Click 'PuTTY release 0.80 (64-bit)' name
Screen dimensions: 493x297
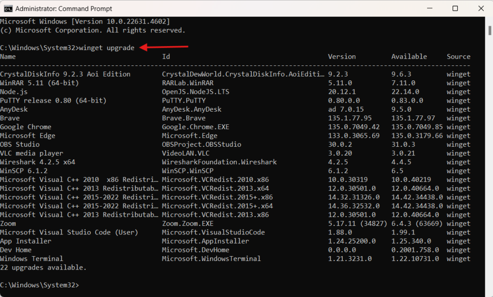[x=53, y=101]
